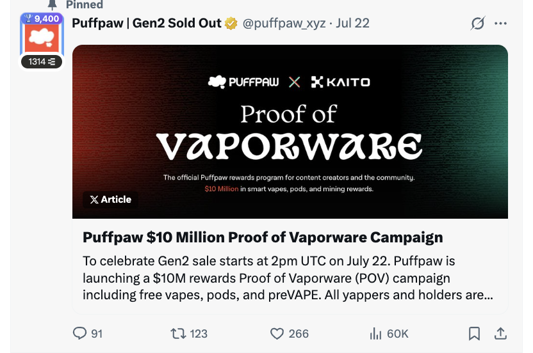Click the share upload icon

click(500, 334)
